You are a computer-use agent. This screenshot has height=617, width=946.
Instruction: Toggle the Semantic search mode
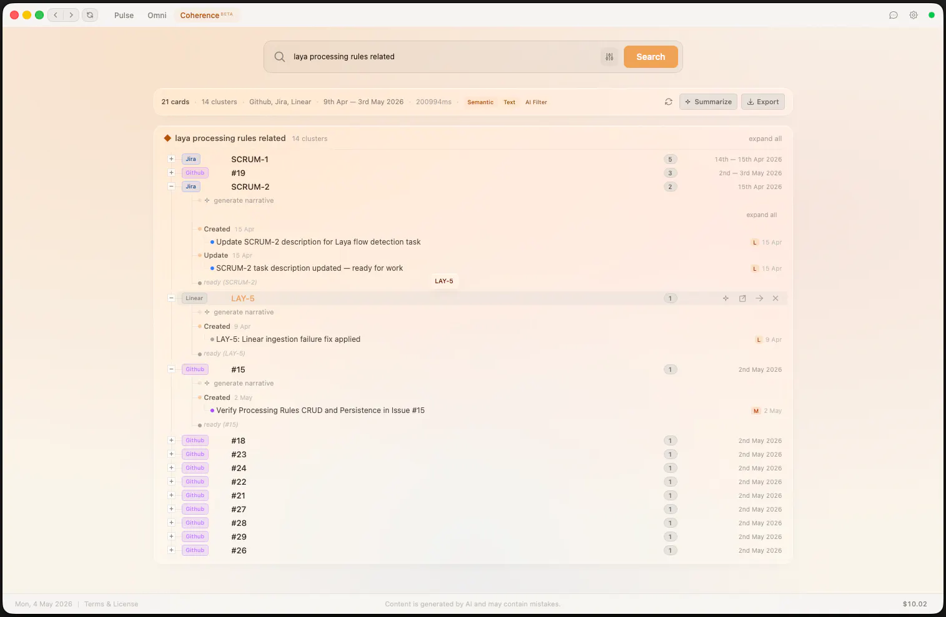(x=480, y=102)
